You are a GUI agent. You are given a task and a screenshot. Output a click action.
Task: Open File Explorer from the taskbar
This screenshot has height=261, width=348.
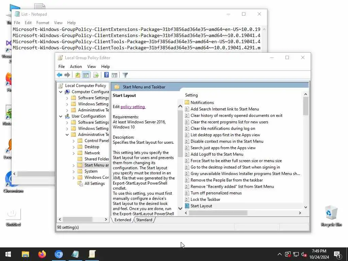(25, 254)
